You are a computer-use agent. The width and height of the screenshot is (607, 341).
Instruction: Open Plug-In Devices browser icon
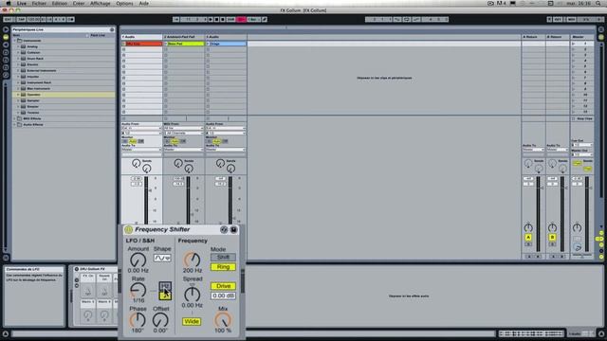6,45
